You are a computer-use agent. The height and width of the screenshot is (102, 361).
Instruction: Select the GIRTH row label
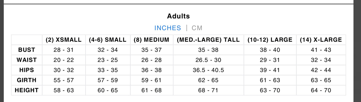(27, 80)
